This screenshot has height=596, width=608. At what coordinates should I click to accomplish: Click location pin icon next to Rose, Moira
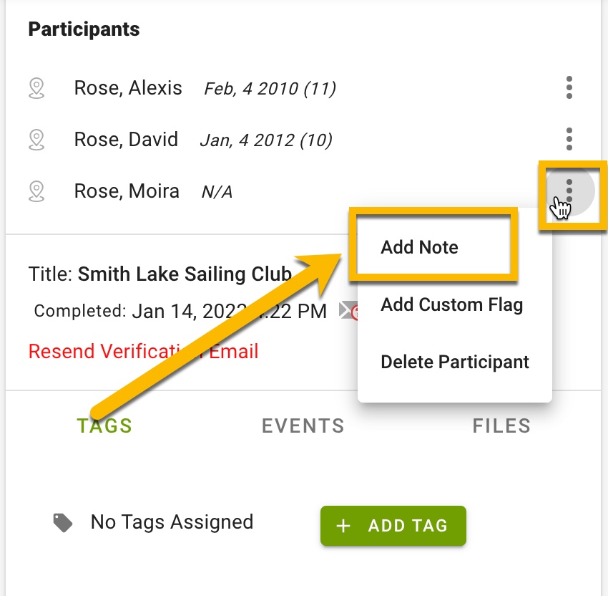click(36, 191)
